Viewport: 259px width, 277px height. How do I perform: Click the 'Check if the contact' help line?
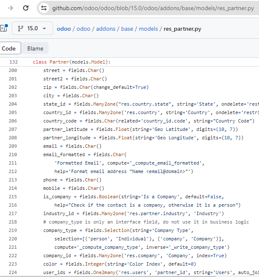tap(148, 205)
